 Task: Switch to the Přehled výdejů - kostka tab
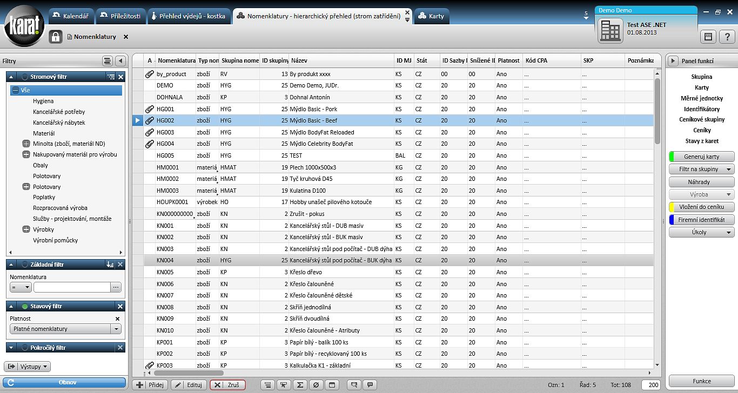[188, 16]
